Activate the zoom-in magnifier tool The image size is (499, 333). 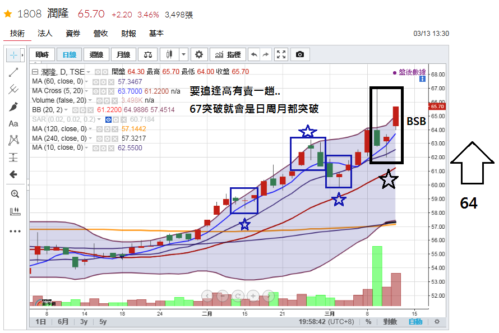coord(15,194)
